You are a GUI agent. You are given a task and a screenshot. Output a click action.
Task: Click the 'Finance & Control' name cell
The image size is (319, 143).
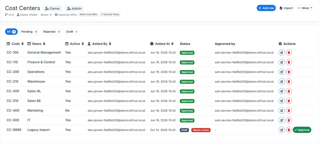point(41,62)
